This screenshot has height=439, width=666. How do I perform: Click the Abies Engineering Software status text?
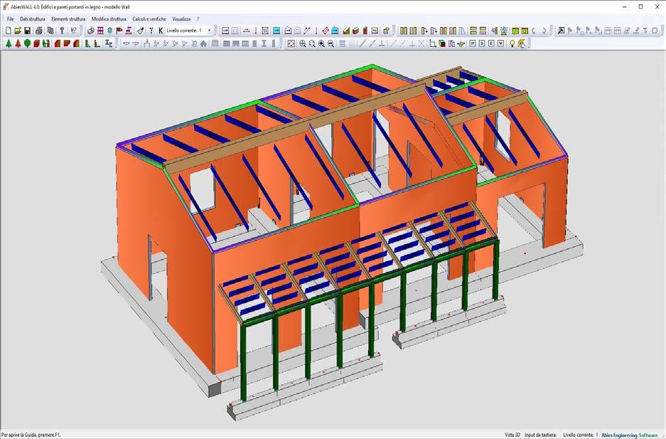629,435
